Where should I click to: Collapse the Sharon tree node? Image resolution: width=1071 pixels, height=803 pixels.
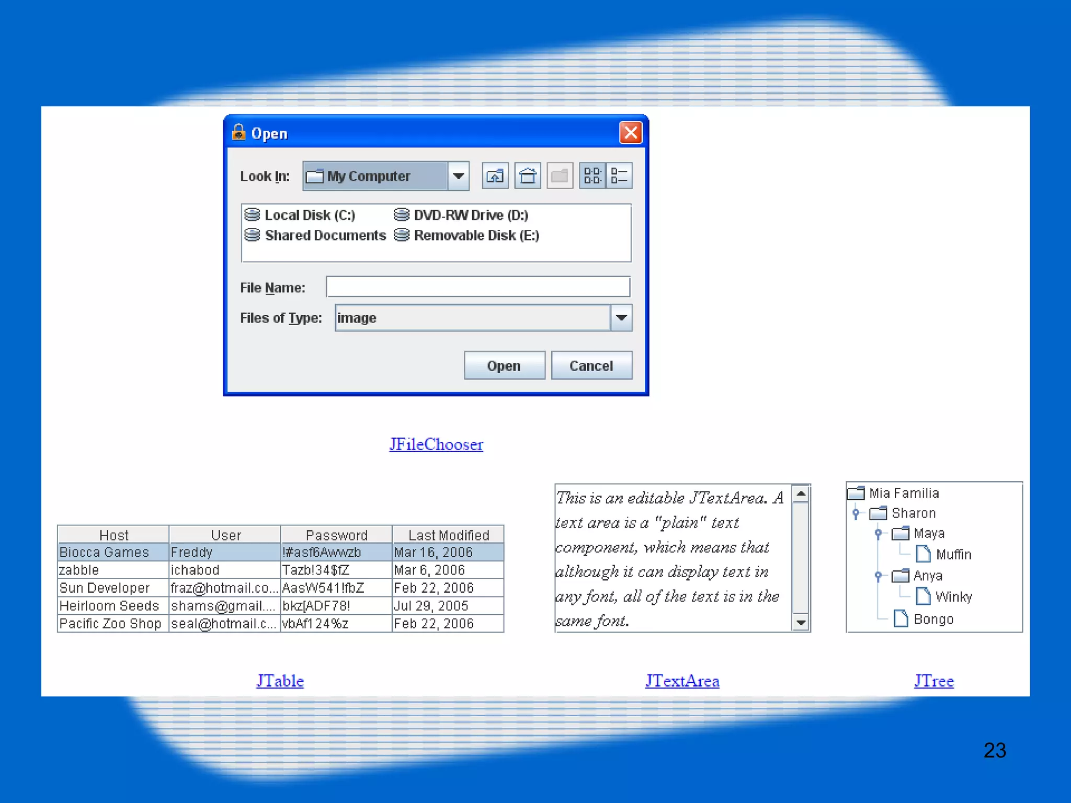pyautogui.click(x=856, y=513)
